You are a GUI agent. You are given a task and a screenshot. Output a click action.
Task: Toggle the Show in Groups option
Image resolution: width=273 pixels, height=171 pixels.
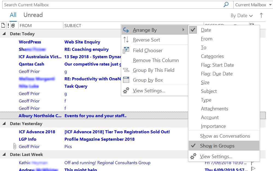(224, 146)
